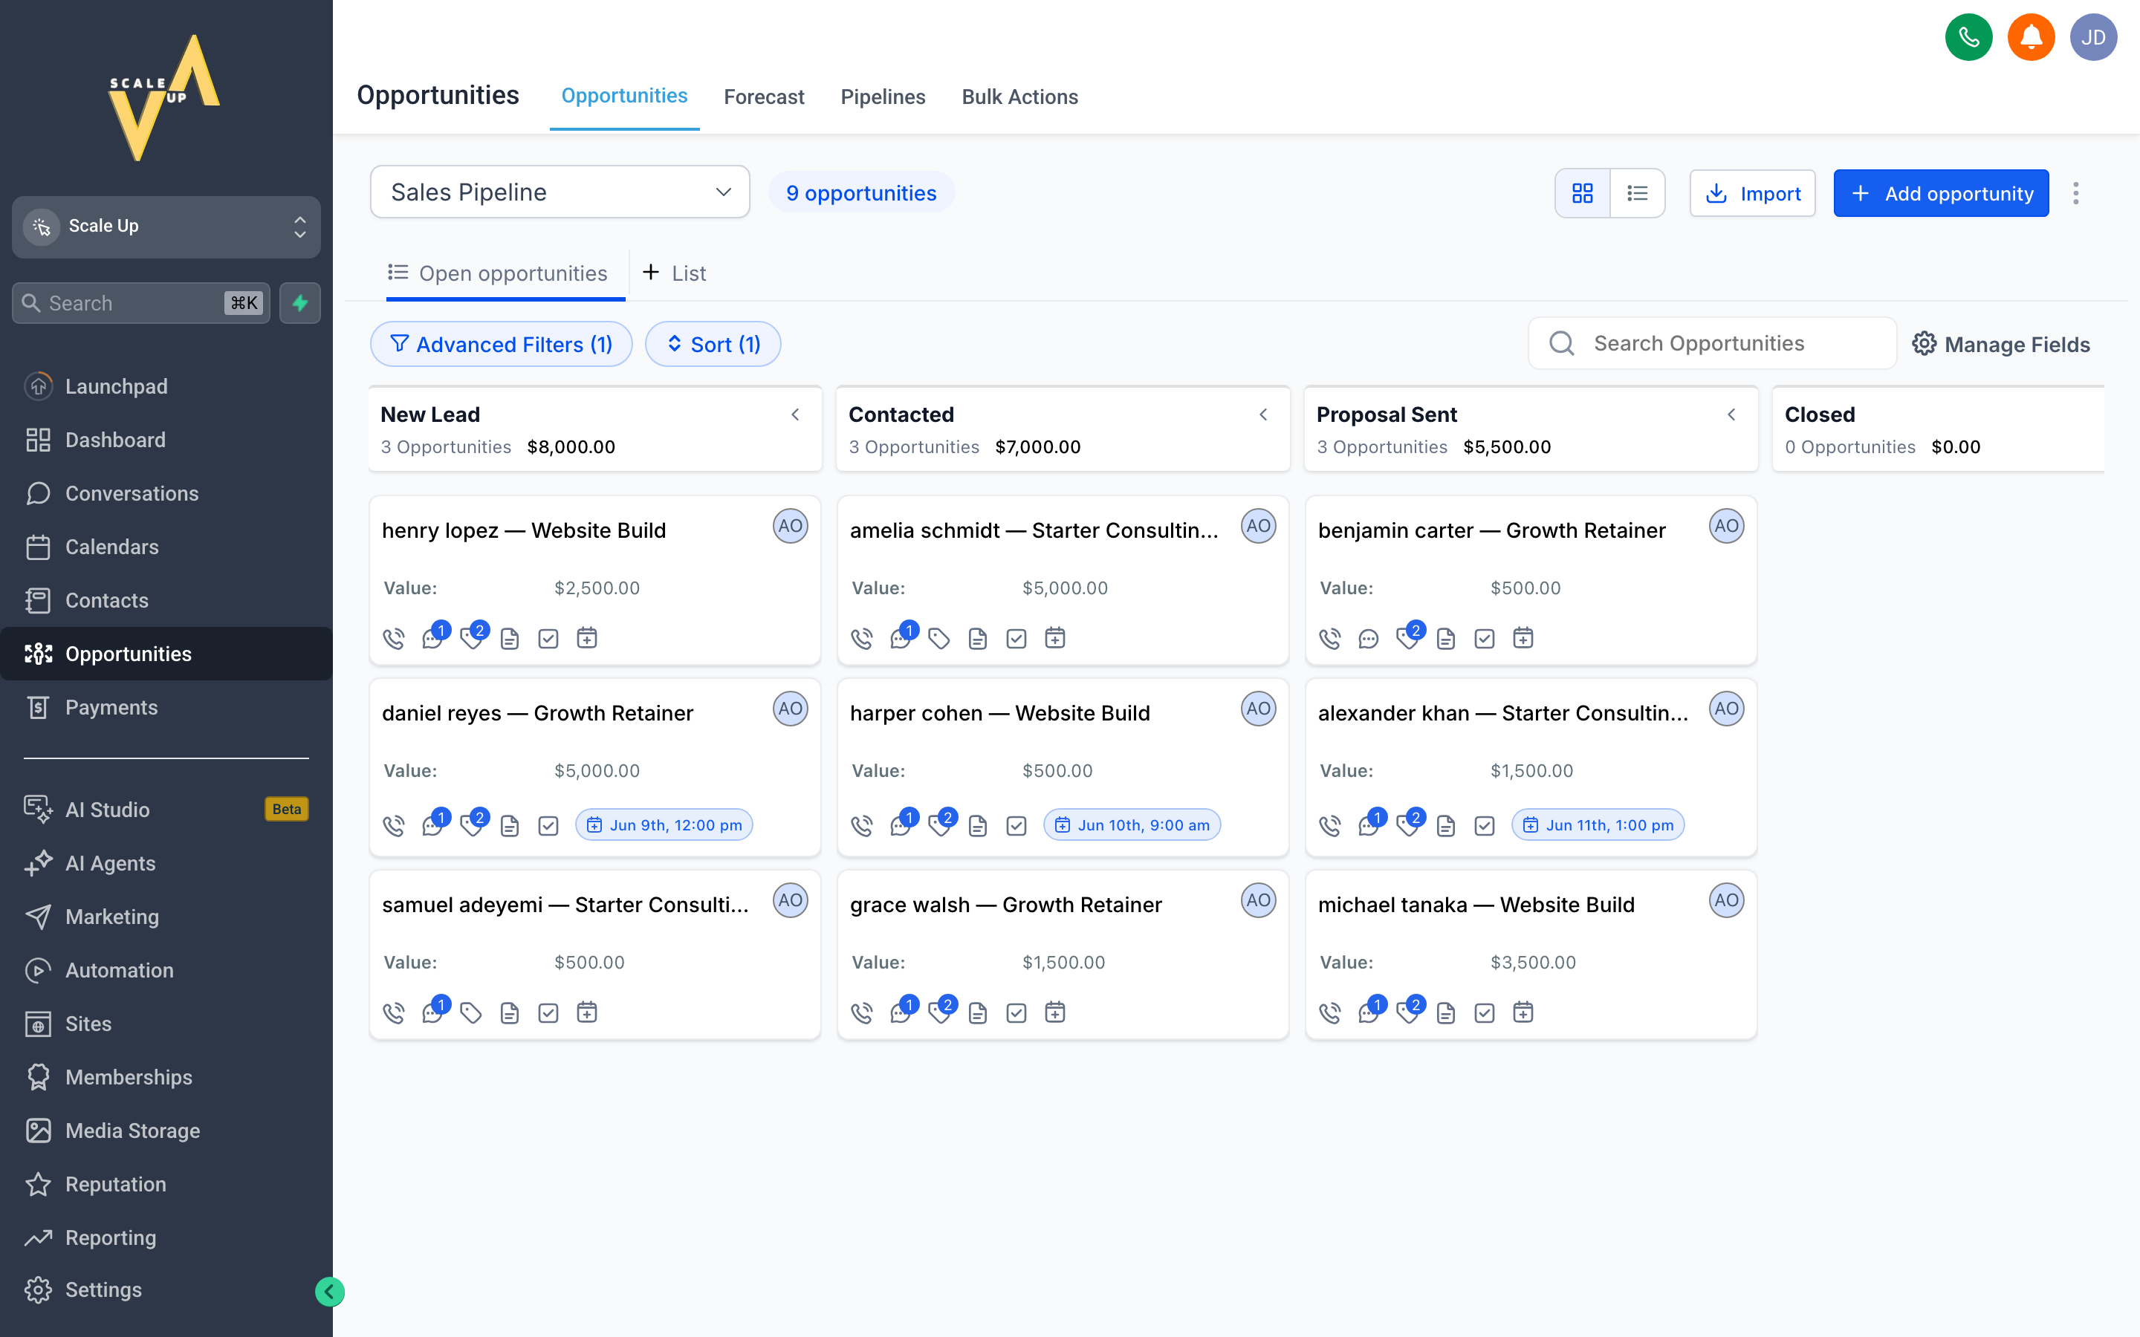Image resolution: width=2140 pixels, height=1337 pixels.
Task: Switch to the Bulk Actions tab
Action: (x=1019, y=97)
